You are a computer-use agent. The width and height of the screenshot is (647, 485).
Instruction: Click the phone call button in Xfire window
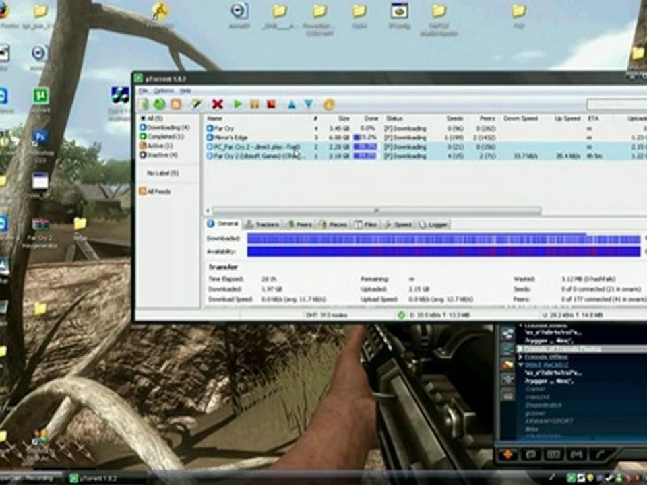(600, 455)
